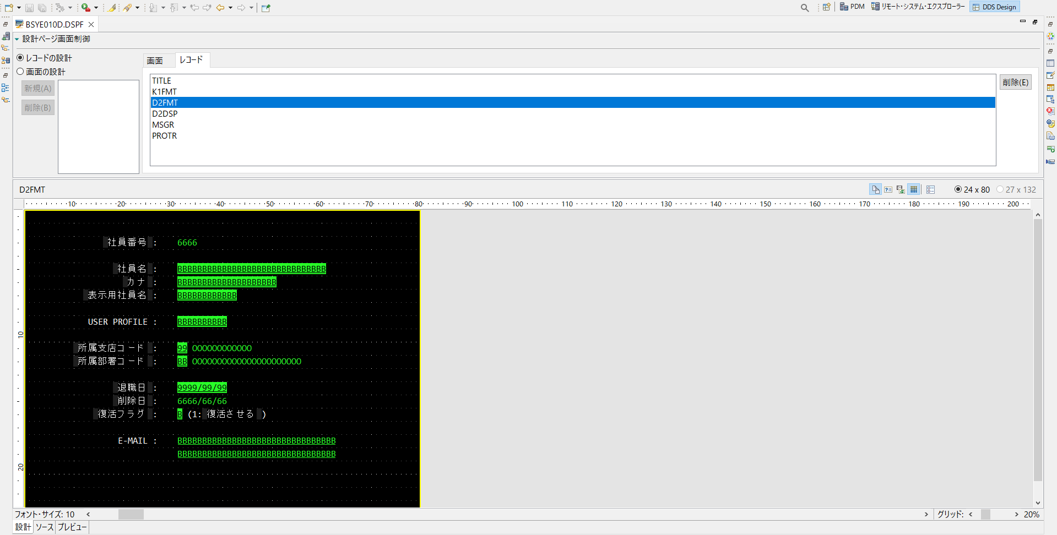1057x535 pixels.
Task: Switch to the プレビュー bottom tab
Action: point(72,527)
